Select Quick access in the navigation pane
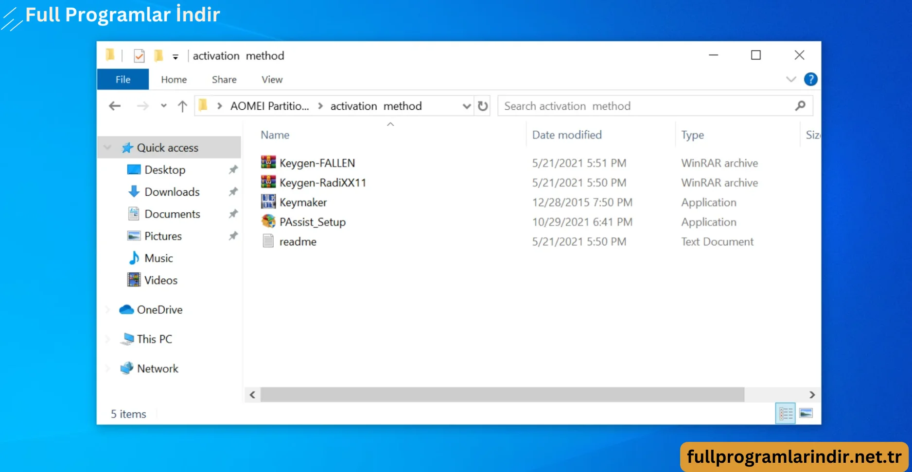This screenshot has width=912, height=472. click(168, 148)
